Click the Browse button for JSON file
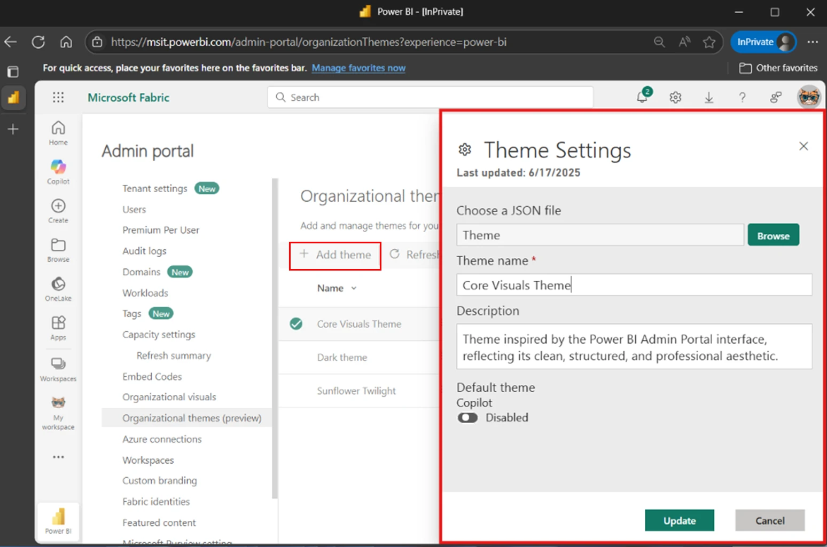This screenshot has height=547, width=827. pyautogui.click(x=773, y=235)
